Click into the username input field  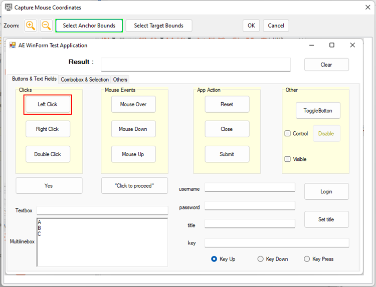click(250, 187)
